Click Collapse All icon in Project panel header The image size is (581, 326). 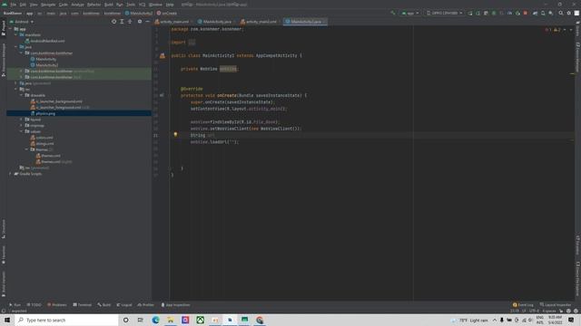pos(130,22)
